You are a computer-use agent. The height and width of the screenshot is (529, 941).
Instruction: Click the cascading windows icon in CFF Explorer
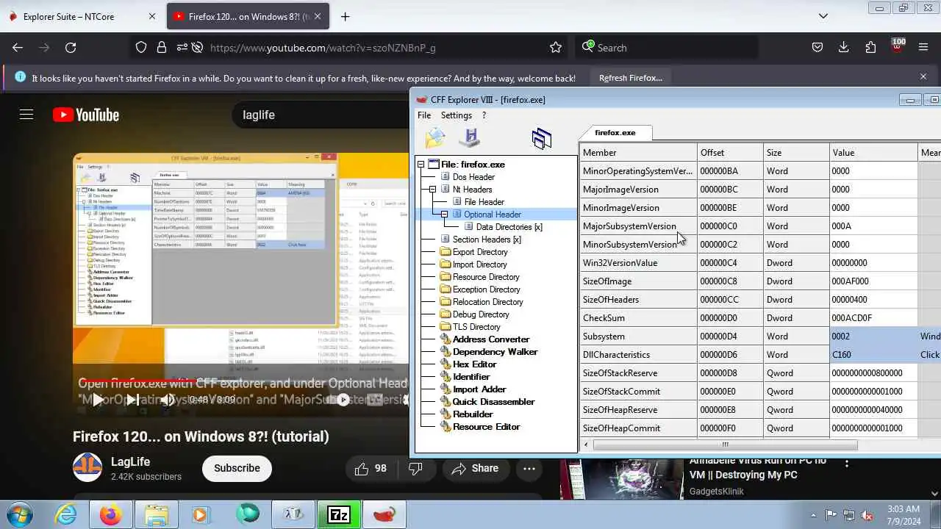coord(542,138)
